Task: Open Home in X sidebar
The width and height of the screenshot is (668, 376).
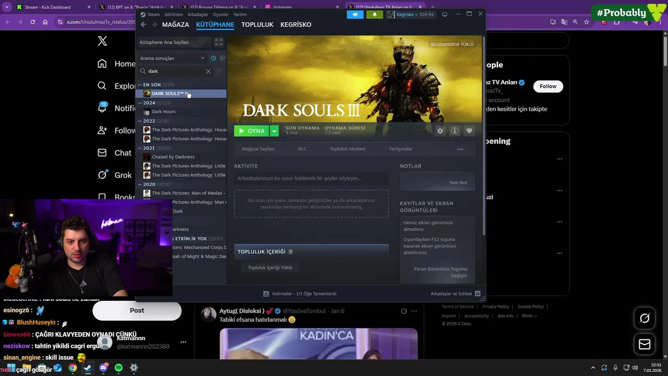Action: click(x=116, y=64)
